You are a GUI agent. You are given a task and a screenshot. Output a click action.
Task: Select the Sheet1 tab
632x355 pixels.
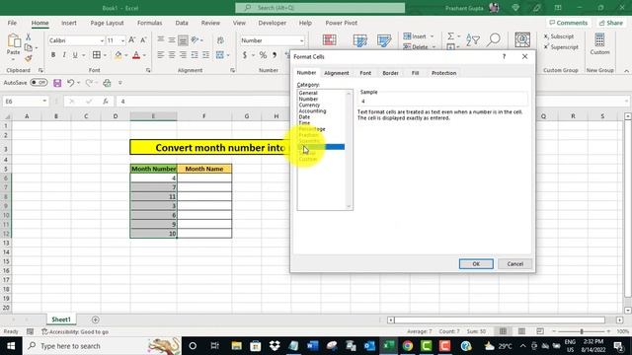[x=61, y=319]
